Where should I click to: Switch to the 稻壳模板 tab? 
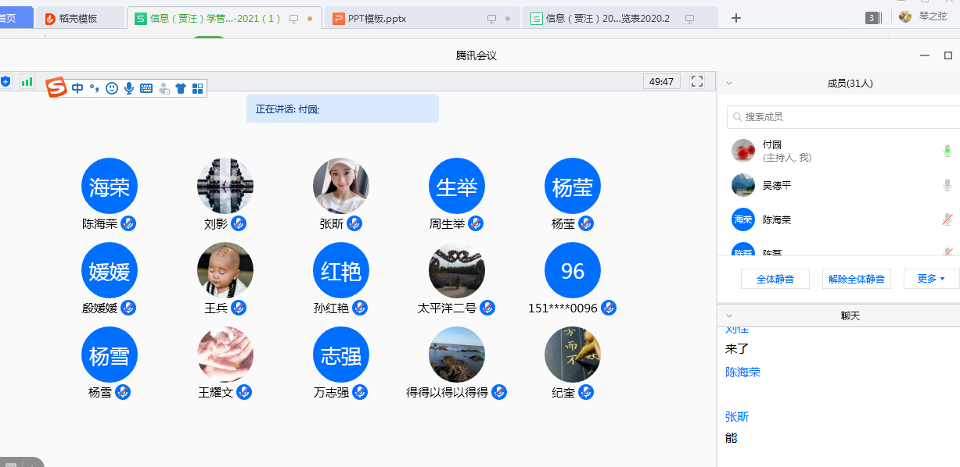point(78,18)
